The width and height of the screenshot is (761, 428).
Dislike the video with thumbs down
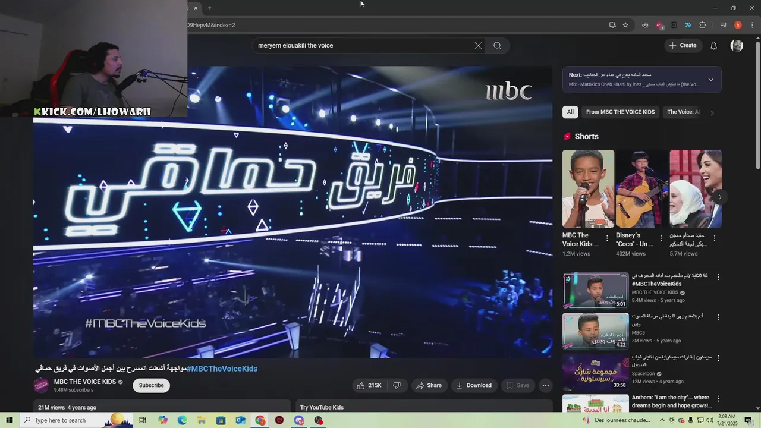point(397,385)
